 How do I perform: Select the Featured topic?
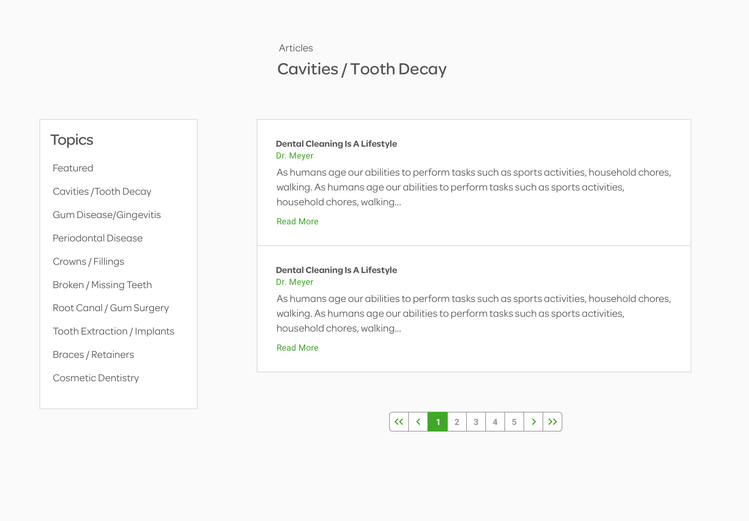click(73, 168)
